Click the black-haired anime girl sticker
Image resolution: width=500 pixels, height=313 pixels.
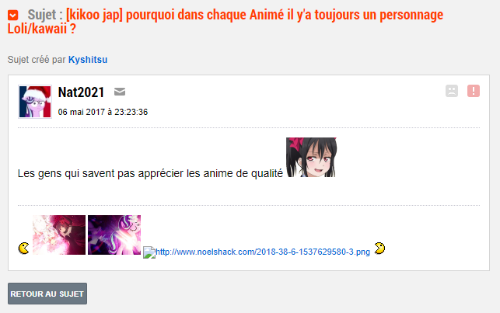[x=312, y=158]
